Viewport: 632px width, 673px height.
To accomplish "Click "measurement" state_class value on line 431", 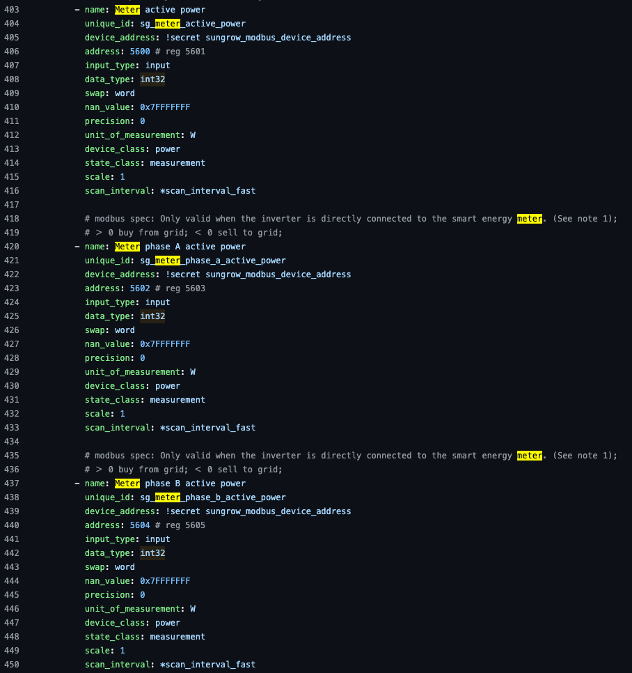I will 177,400.
